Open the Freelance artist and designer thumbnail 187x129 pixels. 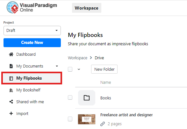click(x=87, y=119)
